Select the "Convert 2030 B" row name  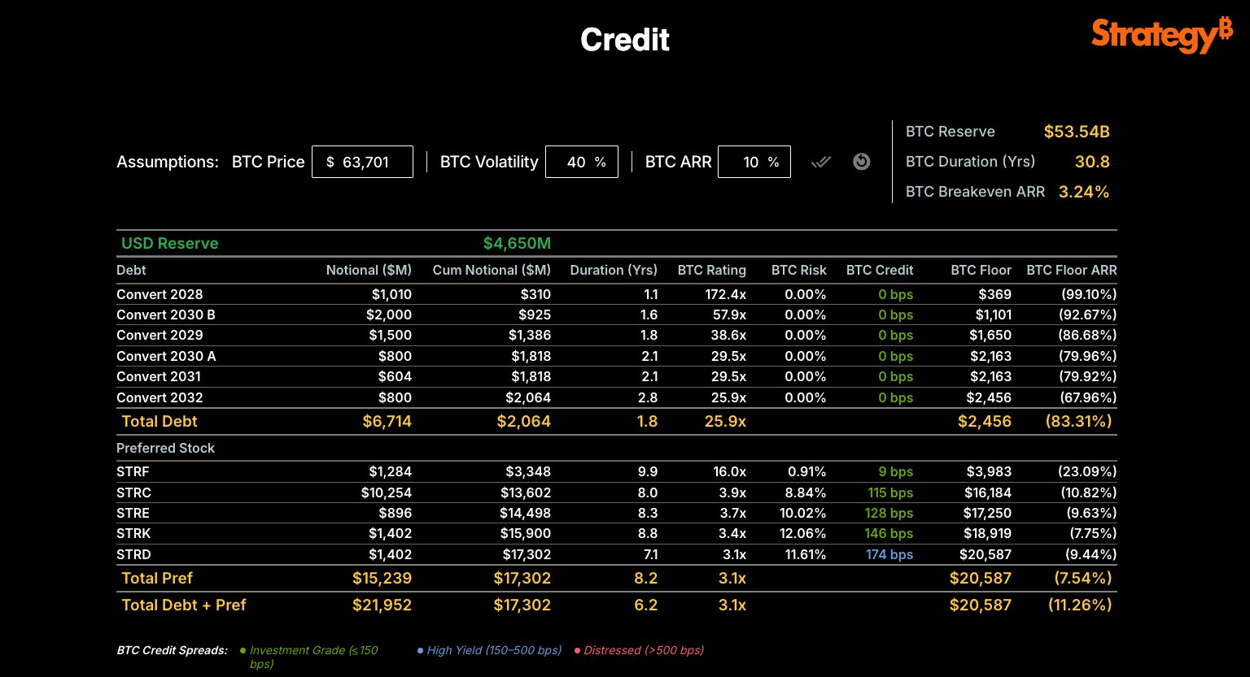point(166,315)
